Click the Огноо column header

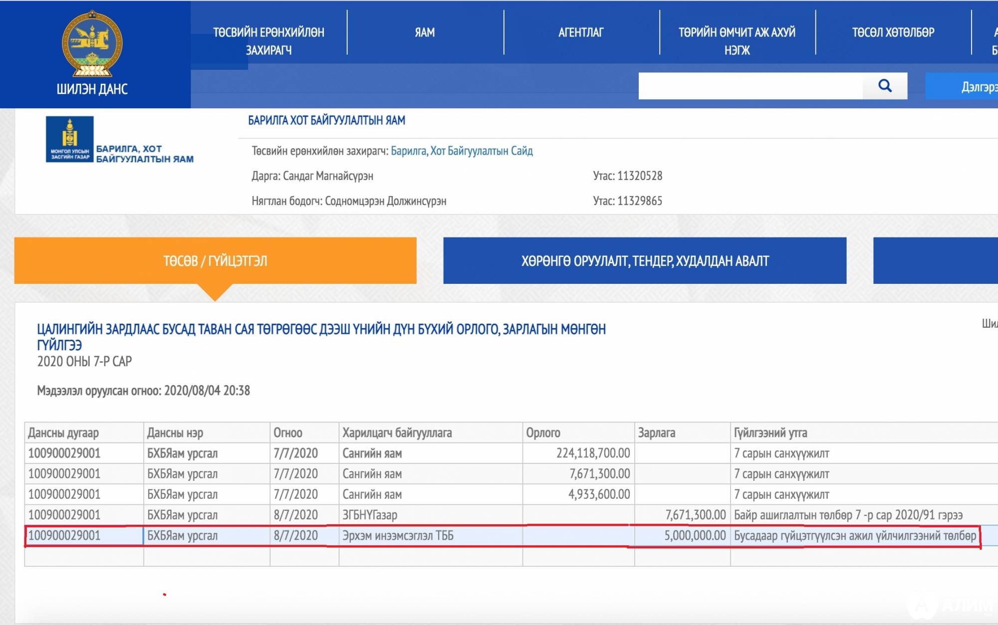(304, 432)
